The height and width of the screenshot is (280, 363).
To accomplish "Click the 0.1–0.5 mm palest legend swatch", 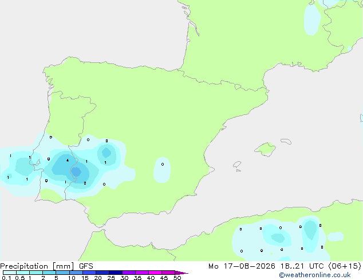I will (x=10, y=273).
